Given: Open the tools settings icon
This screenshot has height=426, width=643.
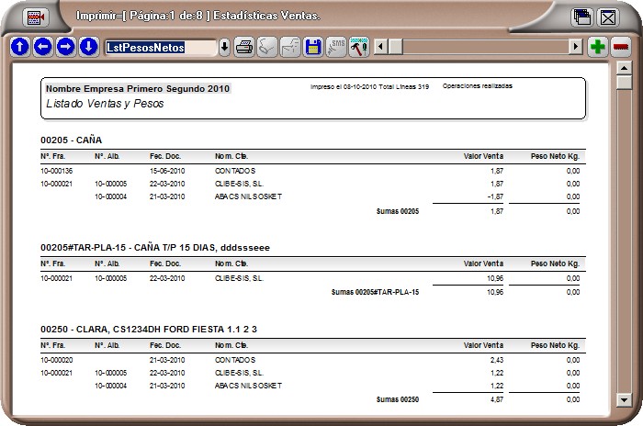Looking at the screenshot, I should (x=359, y=47).
